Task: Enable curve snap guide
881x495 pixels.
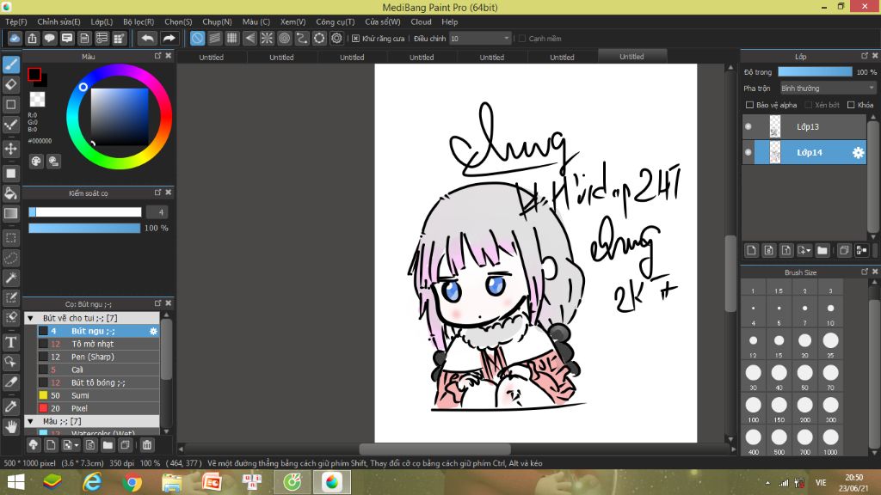Action: coord(302,38)
